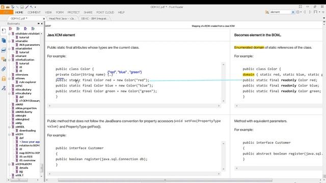Image resolution: width=326 pixels, height=183 pixels.
Task: Open the SHARE ribbon tab
Action: coord(88,12)
